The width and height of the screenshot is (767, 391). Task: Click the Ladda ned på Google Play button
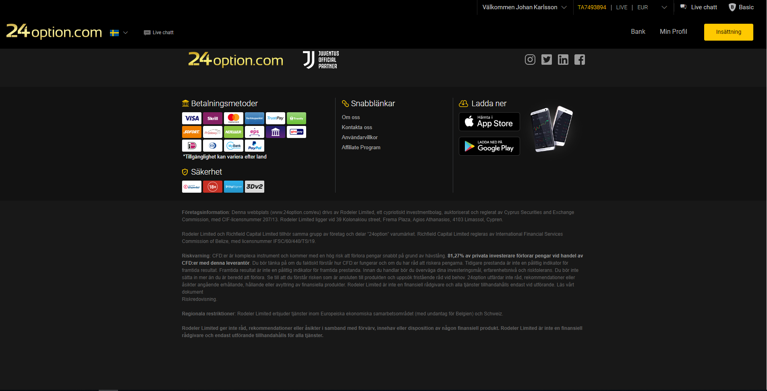[x=489, y=146]
